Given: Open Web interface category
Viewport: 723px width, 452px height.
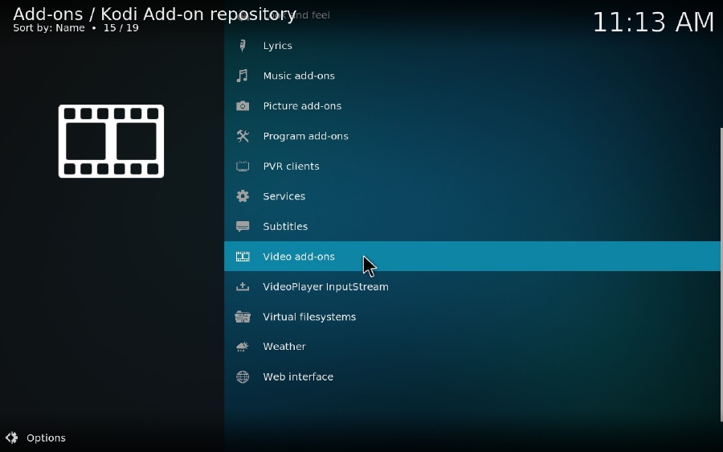Looking at the screenshot, I should click(472, 376).
